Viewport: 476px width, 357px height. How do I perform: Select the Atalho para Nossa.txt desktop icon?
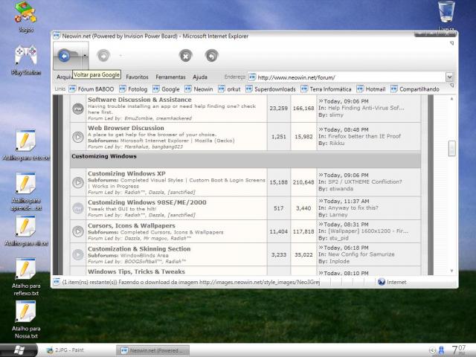(26, 320)
